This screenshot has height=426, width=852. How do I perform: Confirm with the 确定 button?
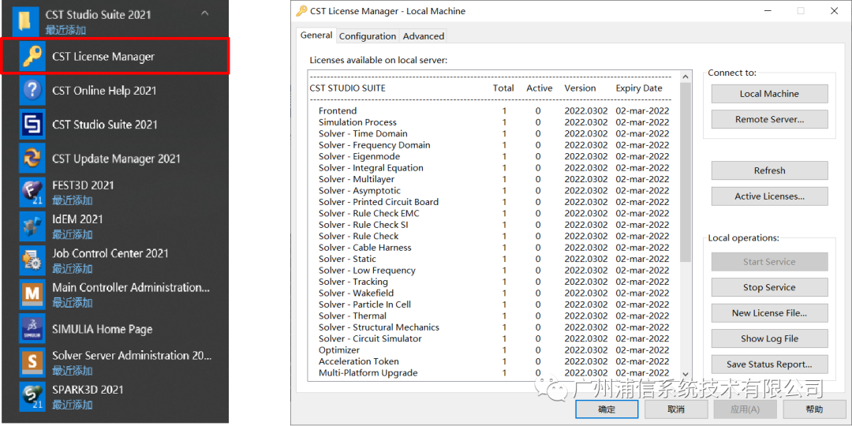point(607,409)
